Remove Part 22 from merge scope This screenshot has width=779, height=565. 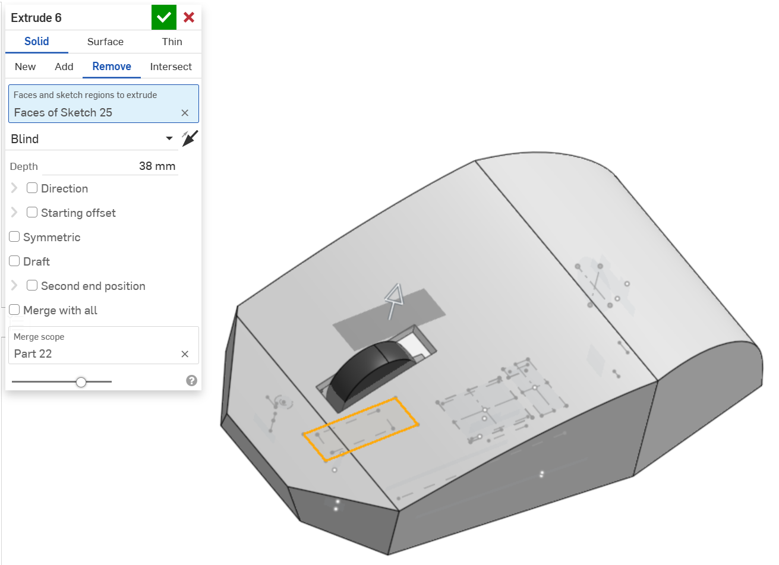pos(185,354)
